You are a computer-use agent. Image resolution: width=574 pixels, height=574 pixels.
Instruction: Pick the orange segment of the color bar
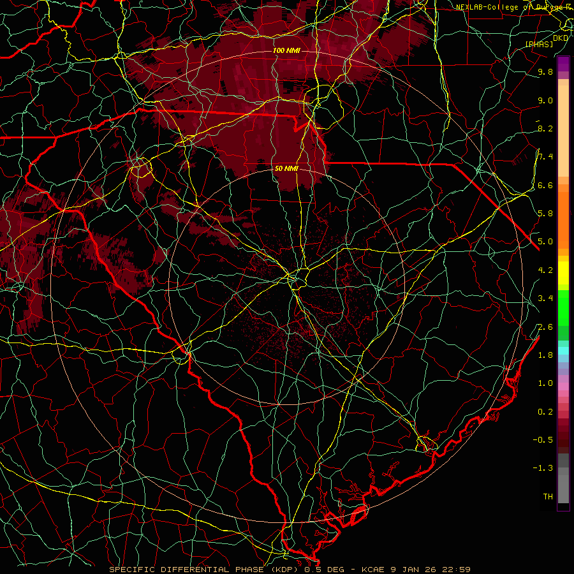coord(563,219)
